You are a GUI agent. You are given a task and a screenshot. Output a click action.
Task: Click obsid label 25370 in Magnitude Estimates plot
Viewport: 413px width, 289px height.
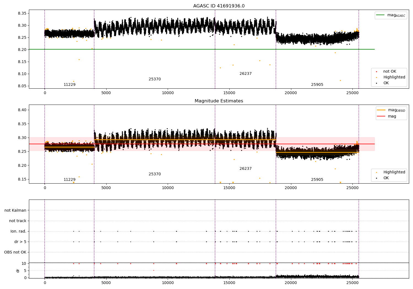point(155,174)
